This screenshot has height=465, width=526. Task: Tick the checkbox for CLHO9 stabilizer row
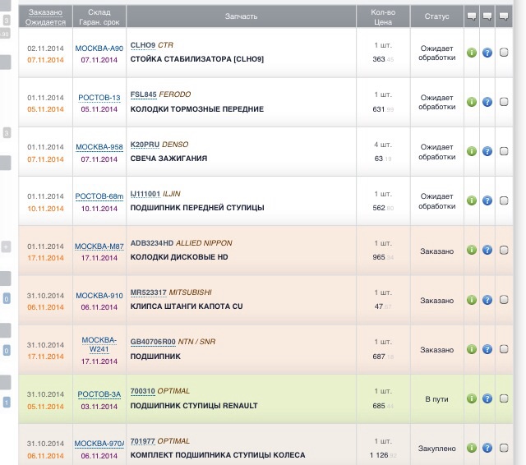click(x=505, y=53)
